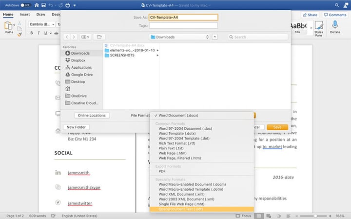Click the new folder toolbar icon
The image size is (351, 219).
pyautogui.click(x=99, y=37)
